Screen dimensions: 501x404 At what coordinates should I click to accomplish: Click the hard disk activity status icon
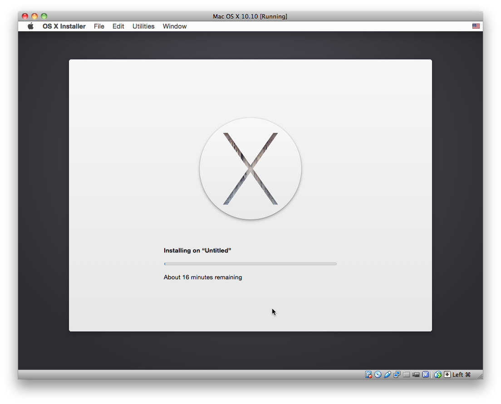368,374
